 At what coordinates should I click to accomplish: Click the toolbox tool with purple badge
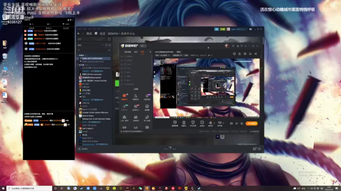[147, 97]
